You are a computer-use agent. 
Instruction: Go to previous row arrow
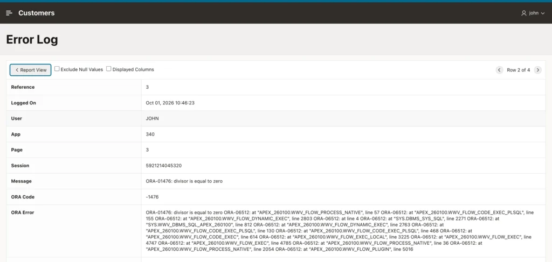499,70
